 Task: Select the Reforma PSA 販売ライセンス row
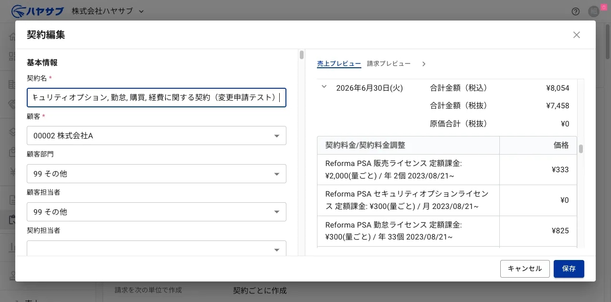click(x=447, y=169)
